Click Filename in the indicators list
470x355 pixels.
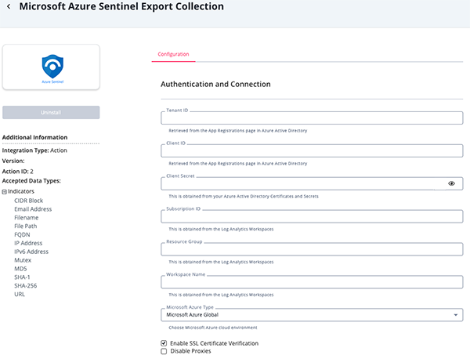[x=27, y=218]
